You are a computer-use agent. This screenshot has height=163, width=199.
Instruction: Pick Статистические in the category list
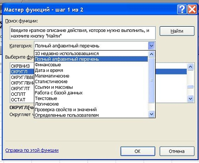(51, 82)
